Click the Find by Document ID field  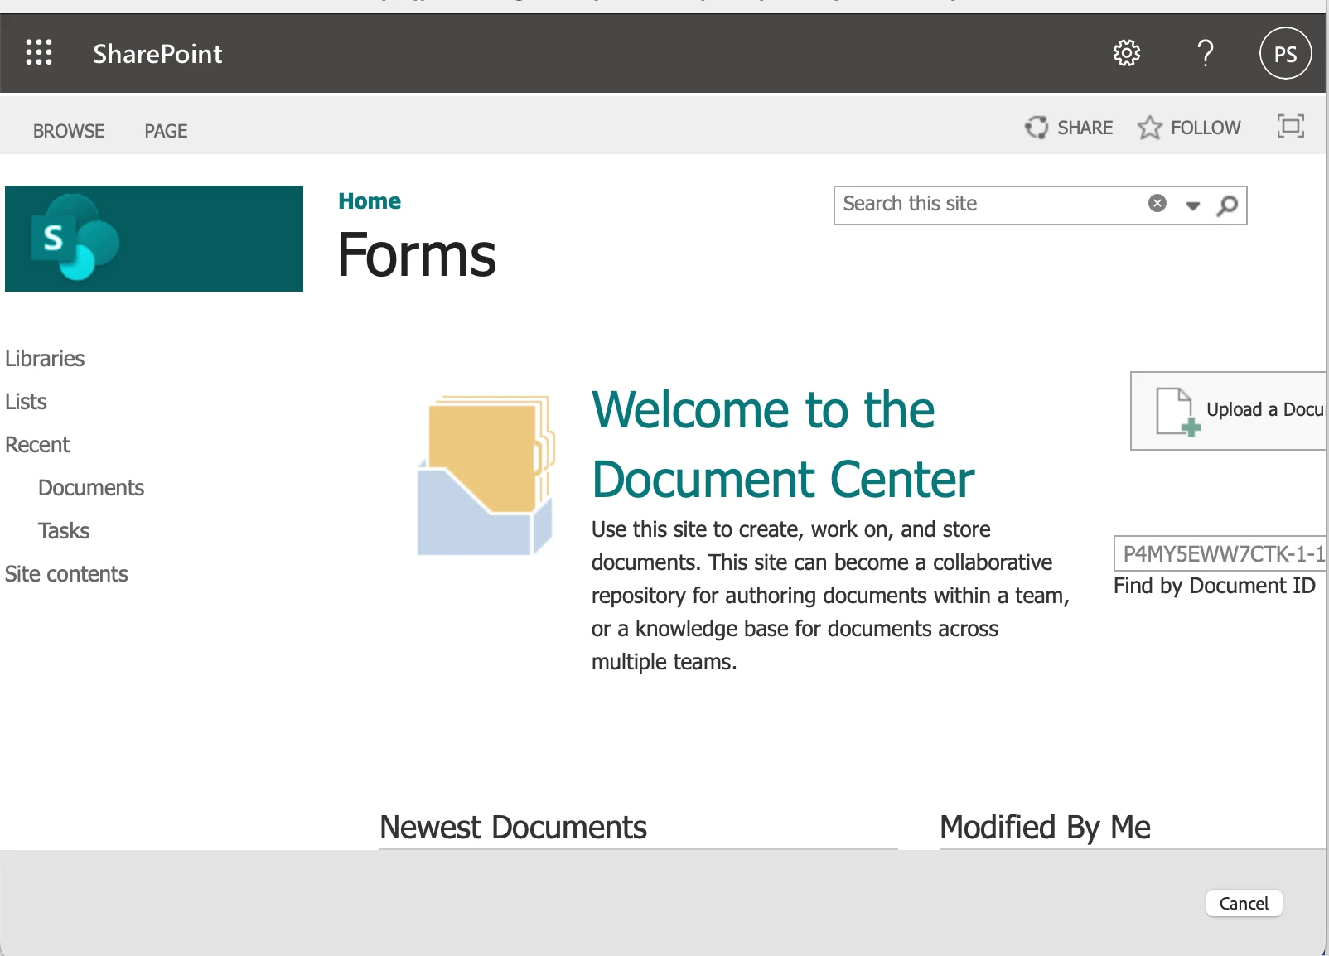coord(1220,553)
